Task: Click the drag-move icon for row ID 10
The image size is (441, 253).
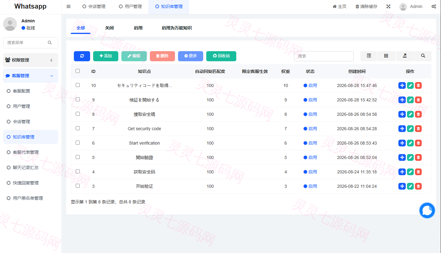Action: point(402,85)
